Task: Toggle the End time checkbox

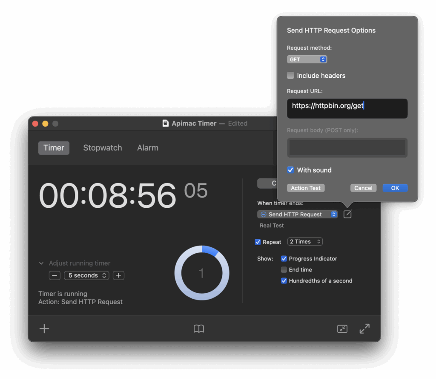Action: [284, 270]
